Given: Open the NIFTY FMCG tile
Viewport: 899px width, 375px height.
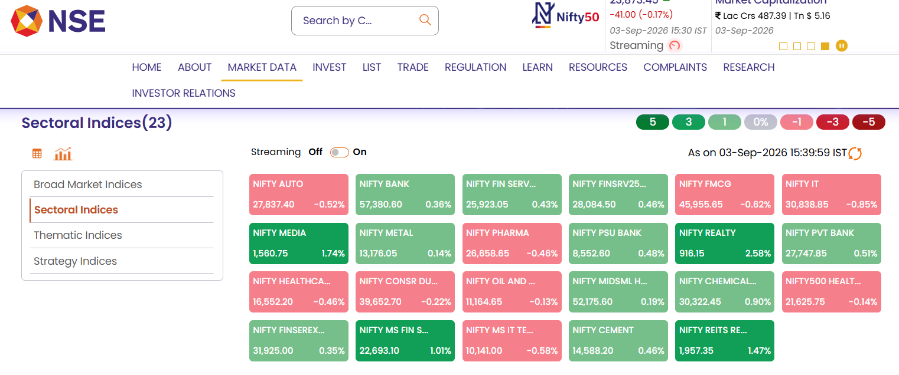Looking at the screenshot, I should point(725,194).
